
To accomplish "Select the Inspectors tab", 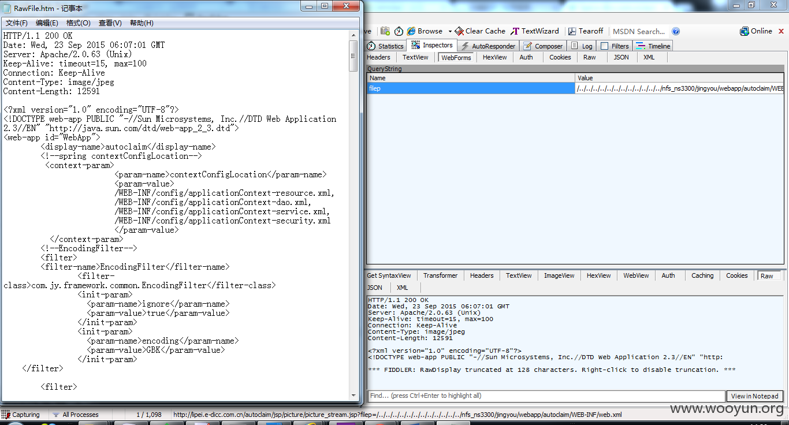I will (x=432, y=45).
